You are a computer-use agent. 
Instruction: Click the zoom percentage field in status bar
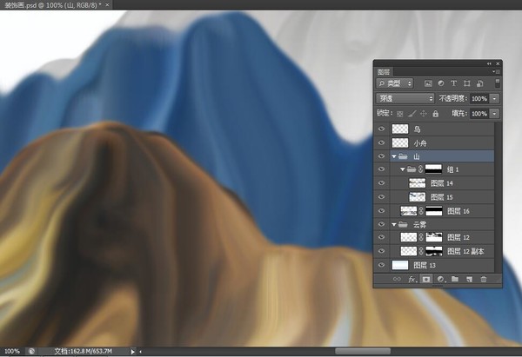[12, 351]
